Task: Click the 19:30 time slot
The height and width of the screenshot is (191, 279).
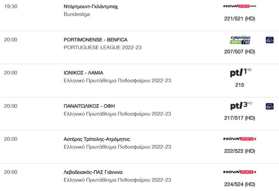Action: [11, 6]
